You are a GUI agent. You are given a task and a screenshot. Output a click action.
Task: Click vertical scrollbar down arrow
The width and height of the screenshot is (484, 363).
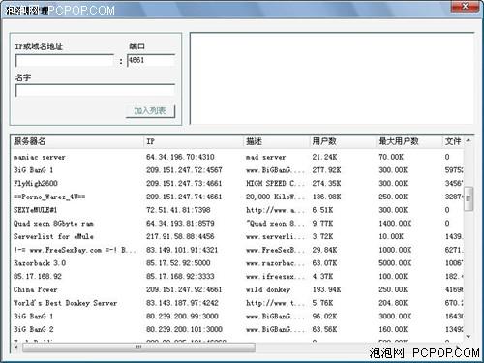pyautogui.click(x=469, y=337)
